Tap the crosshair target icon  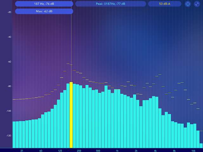click(x=188, y=4)
